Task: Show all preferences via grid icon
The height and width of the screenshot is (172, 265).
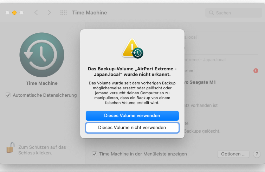Action: point(64,13)
